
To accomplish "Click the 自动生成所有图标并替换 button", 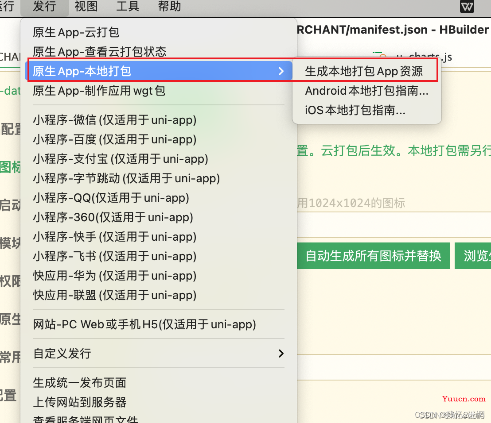I will point(373,256).
